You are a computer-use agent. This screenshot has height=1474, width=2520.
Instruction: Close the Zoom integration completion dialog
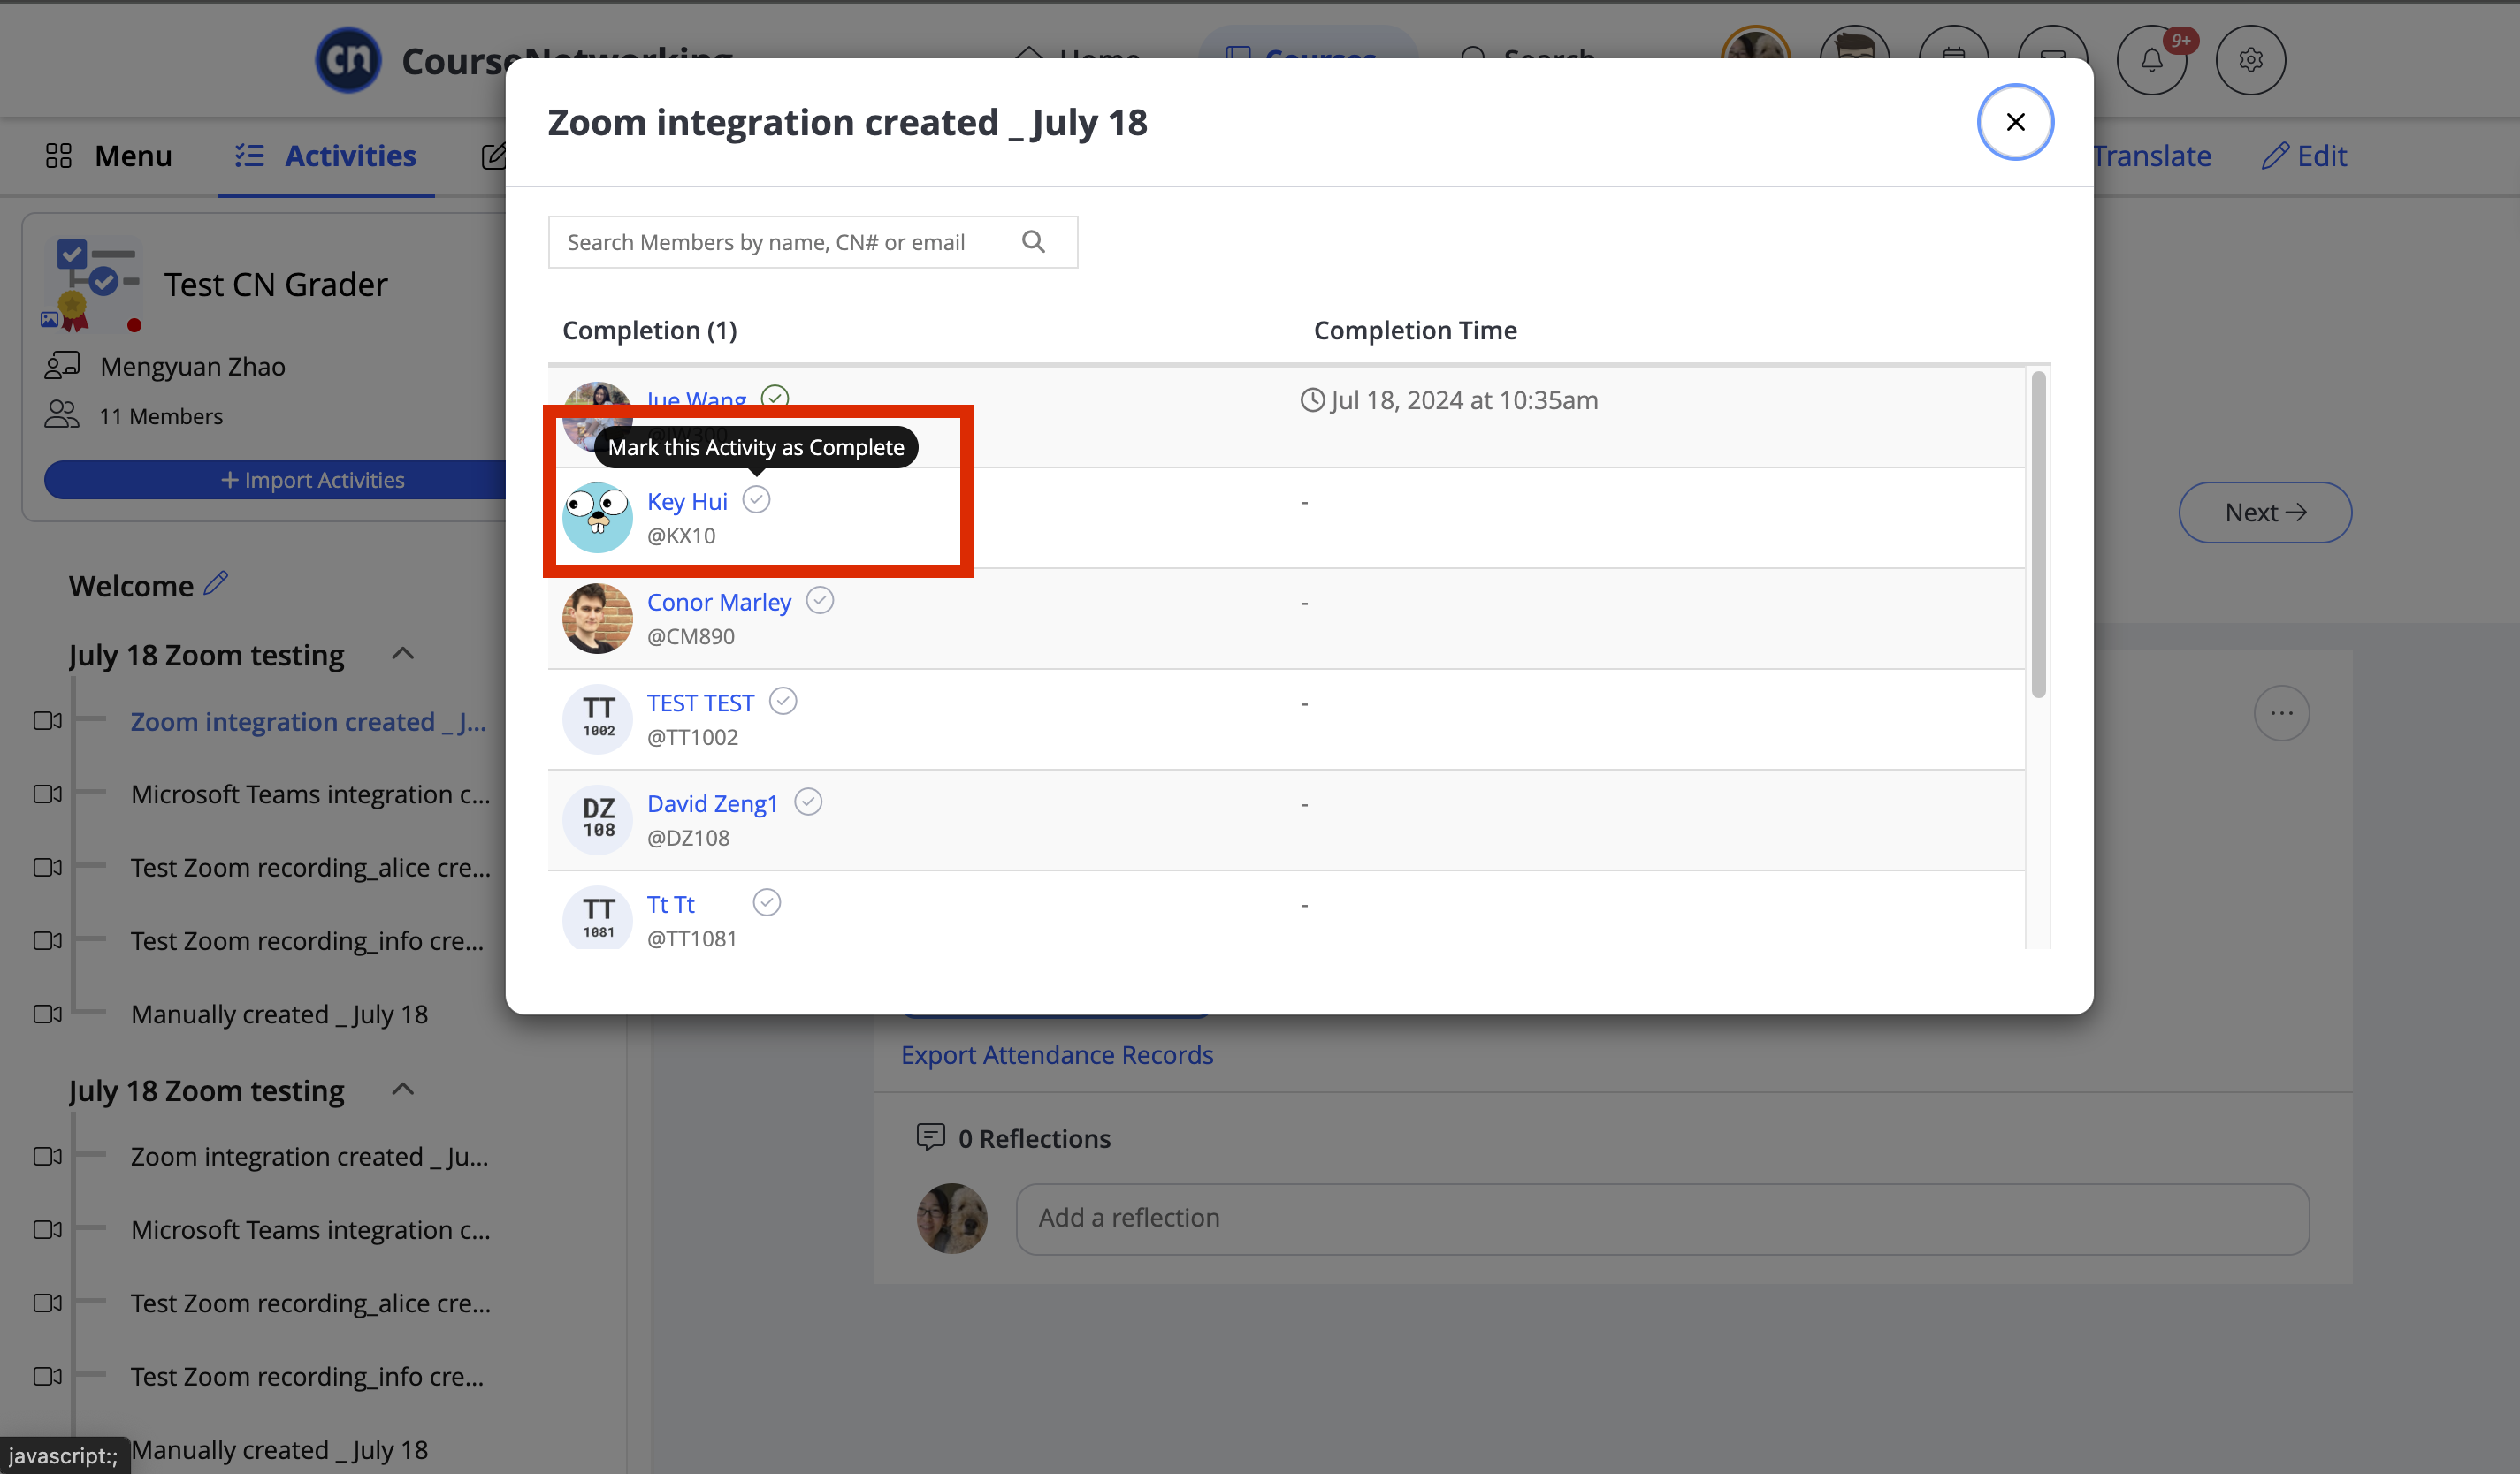pos(2015,122)
